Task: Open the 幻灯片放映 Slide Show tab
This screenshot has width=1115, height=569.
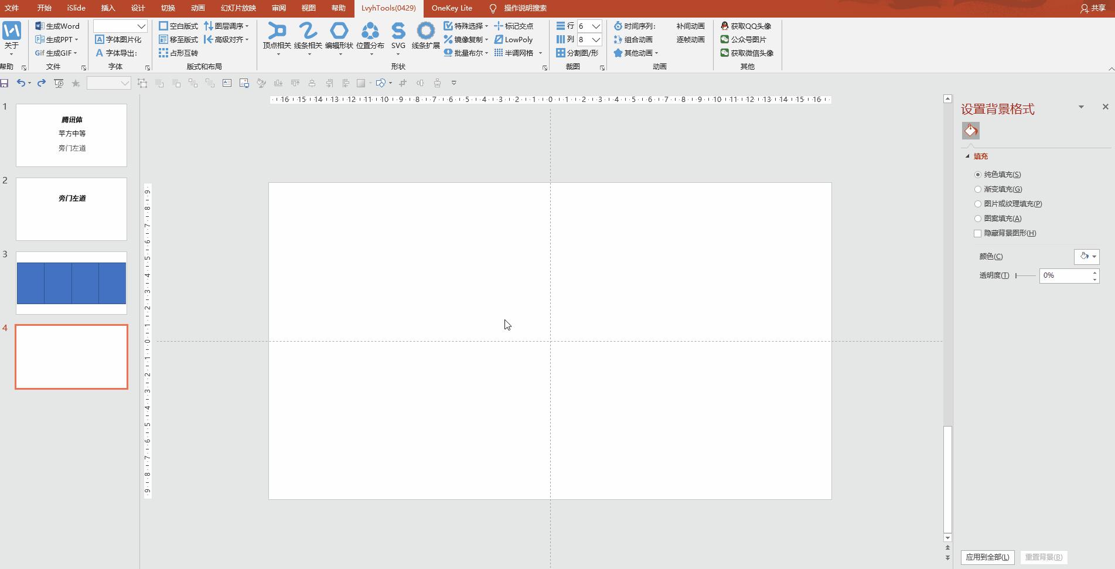Action: (238, 8)
